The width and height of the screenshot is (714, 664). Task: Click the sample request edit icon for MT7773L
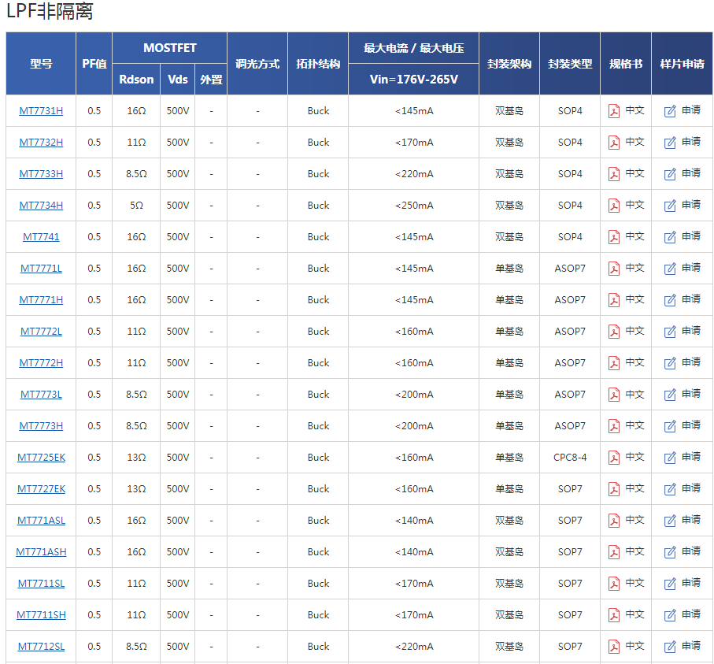670,395
